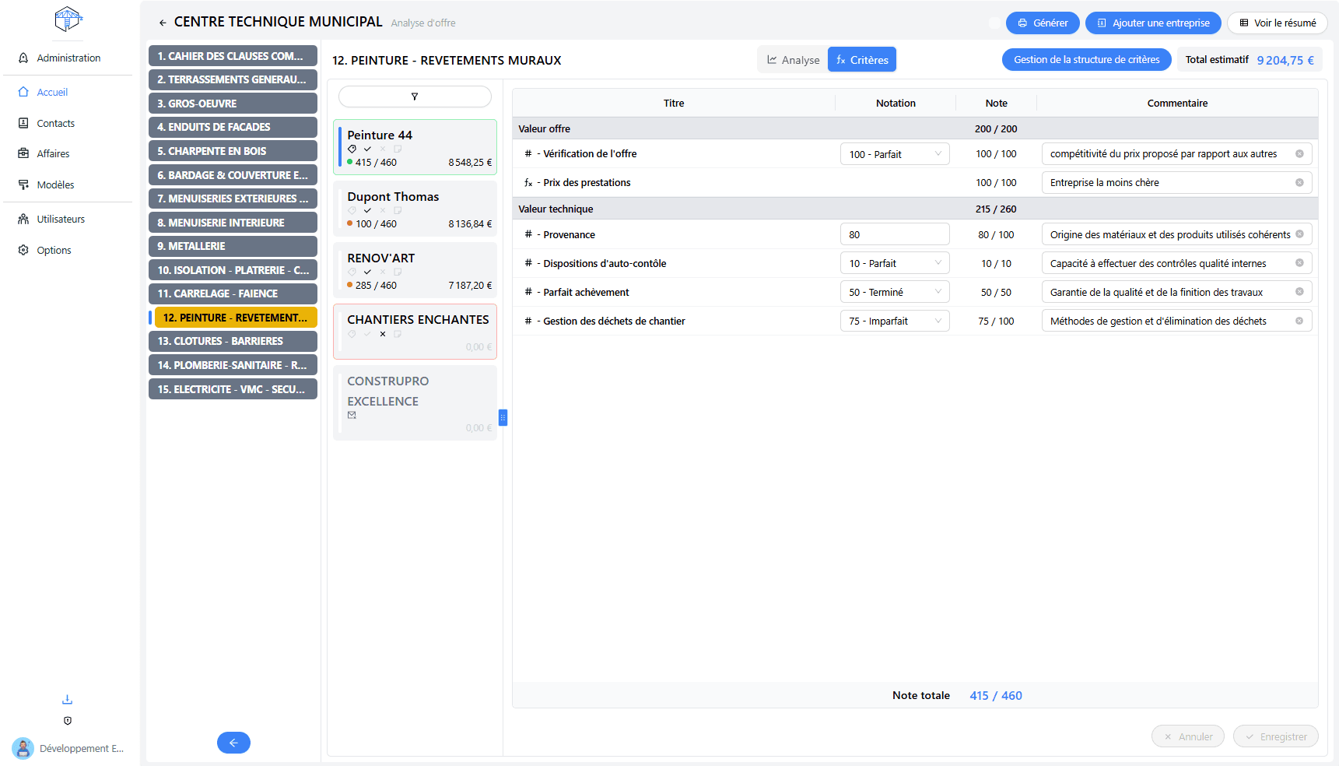Click the download icon in the left sidebar
The height and width of the screenshot is (766, 1339).
[x=68, y=699]
